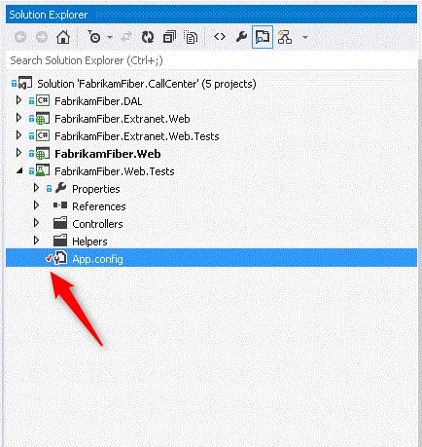Open the toolbar overflow dropdown arrow
Viewport: 422px width, 447px height.
pyautogui.click(x=304, y=37)
